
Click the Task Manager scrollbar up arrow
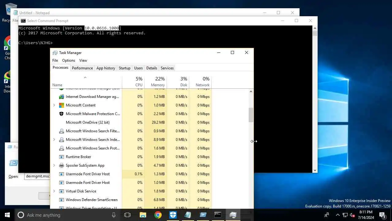coord(251,91)
